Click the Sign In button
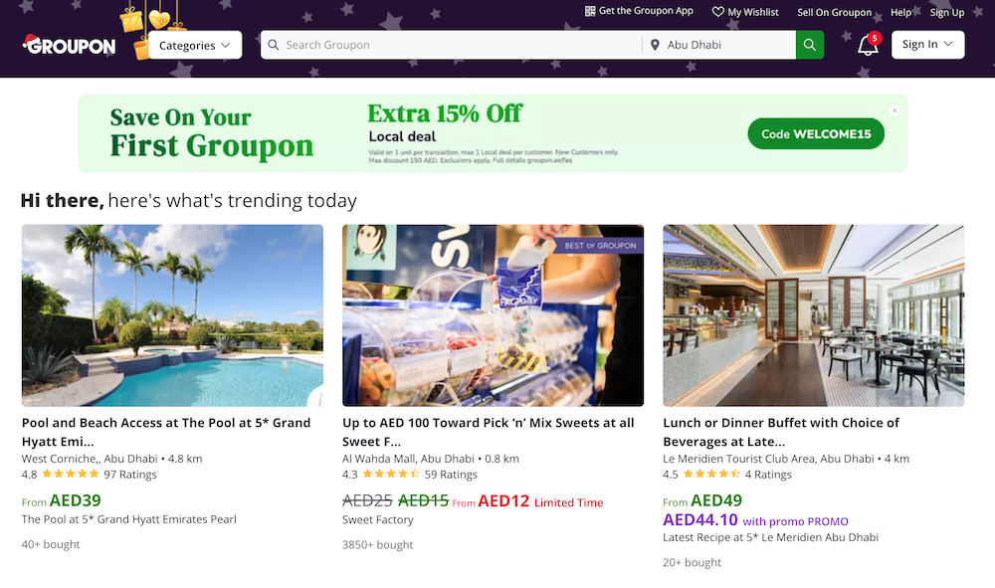Screen dimensions: 995x588 click(x=927, y=45)
